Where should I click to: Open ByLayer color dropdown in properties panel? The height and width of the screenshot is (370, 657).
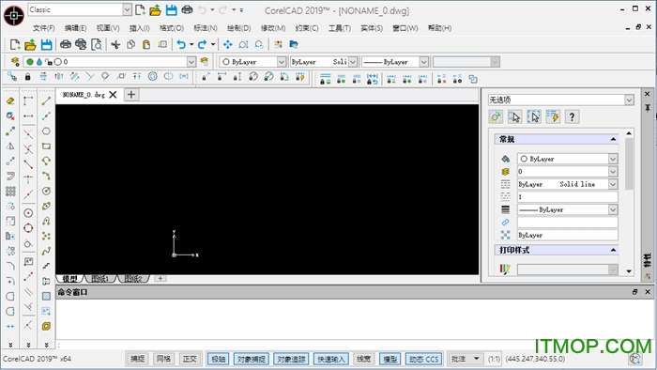click(x=613, y=159)
